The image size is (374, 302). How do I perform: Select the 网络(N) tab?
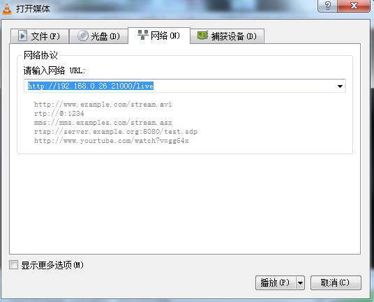[159, 36]
